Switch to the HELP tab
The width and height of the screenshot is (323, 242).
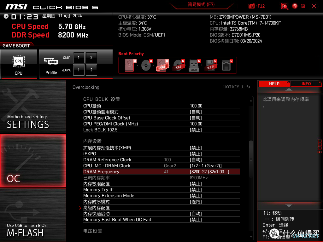pos(274,84)
